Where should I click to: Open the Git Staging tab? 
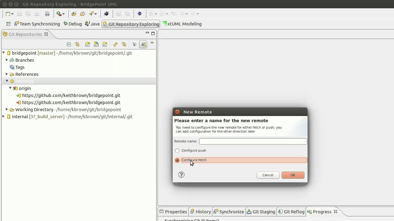click(x=261, y=212)
